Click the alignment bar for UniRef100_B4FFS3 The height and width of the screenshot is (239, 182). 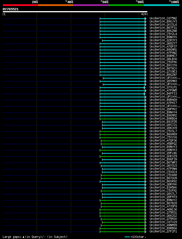pyautogui.click(x=122, y=94)
